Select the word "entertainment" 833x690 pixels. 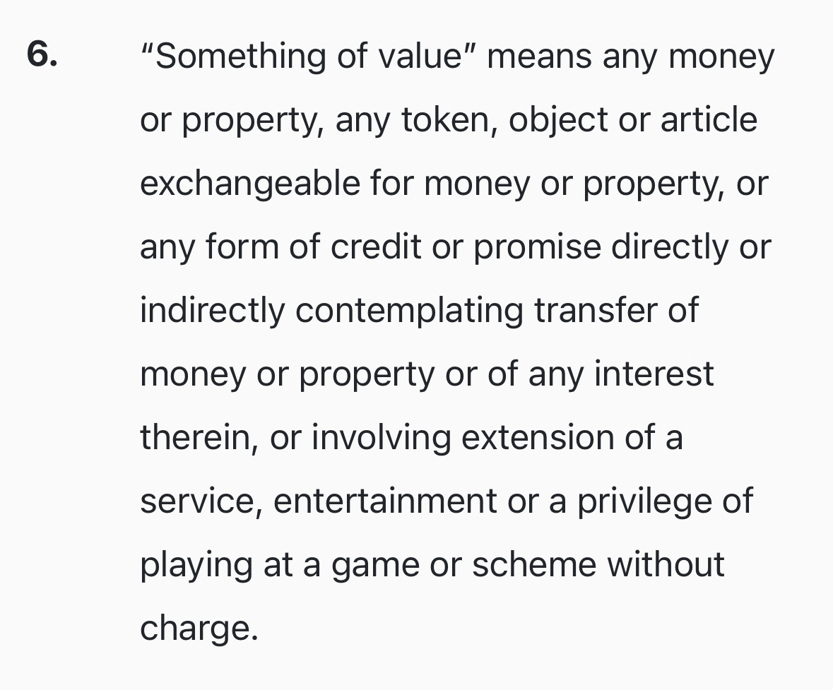coord(385,501)
